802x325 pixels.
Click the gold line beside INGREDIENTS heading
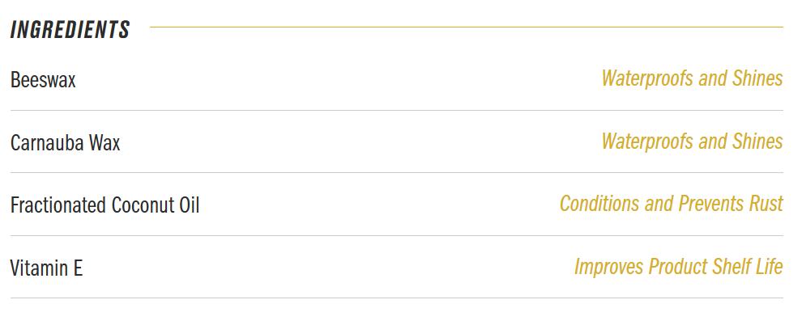(467, 27)
